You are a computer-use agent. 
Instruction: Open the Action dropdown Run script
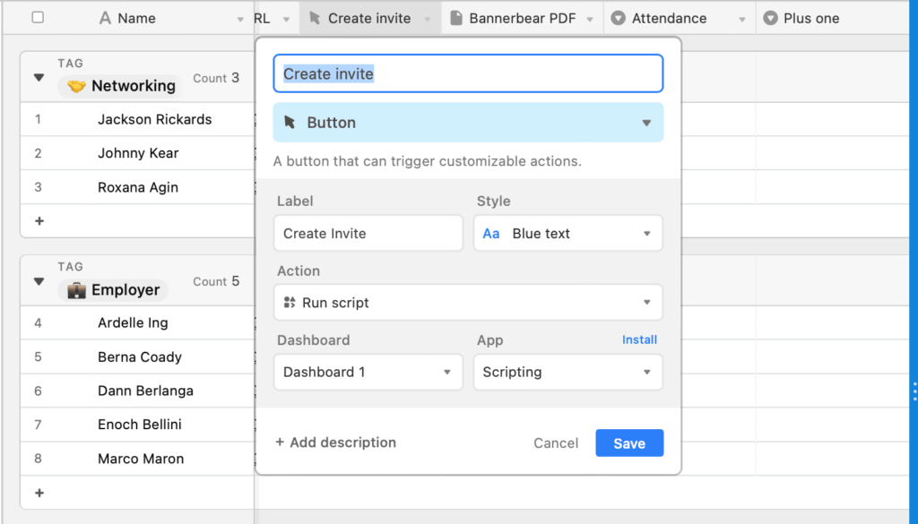click(x=468, y=303)
